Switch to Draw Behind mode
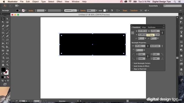Viewport: 184px width, 103px height. tap(5, 81)
